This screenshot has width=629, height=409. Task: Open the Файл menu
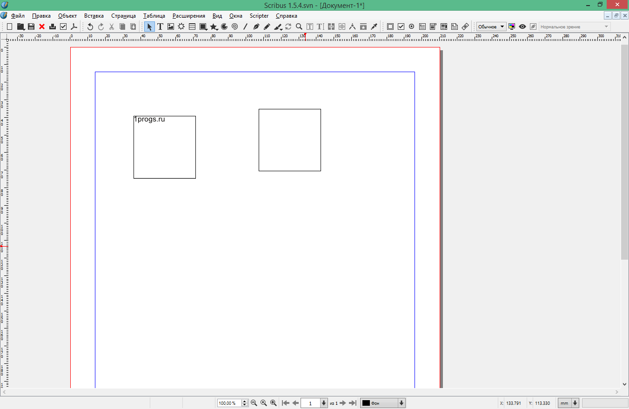pos(18,16)
